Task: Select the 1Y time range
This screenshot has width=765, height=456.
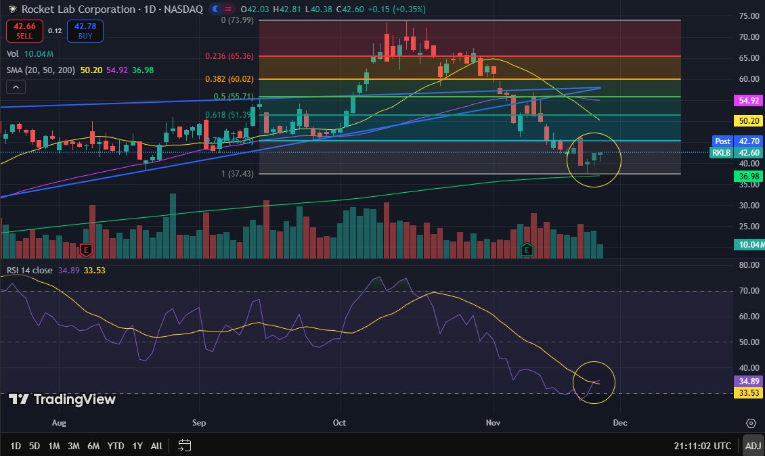Action: pyautogui.click(x=137, y=446)
